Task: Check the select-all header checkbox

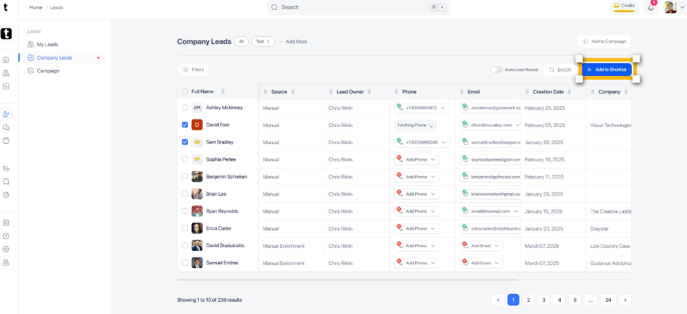Action: tap(185, 91)
